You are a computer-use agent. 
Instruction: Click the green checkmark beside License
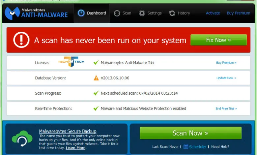coord(96,62)
